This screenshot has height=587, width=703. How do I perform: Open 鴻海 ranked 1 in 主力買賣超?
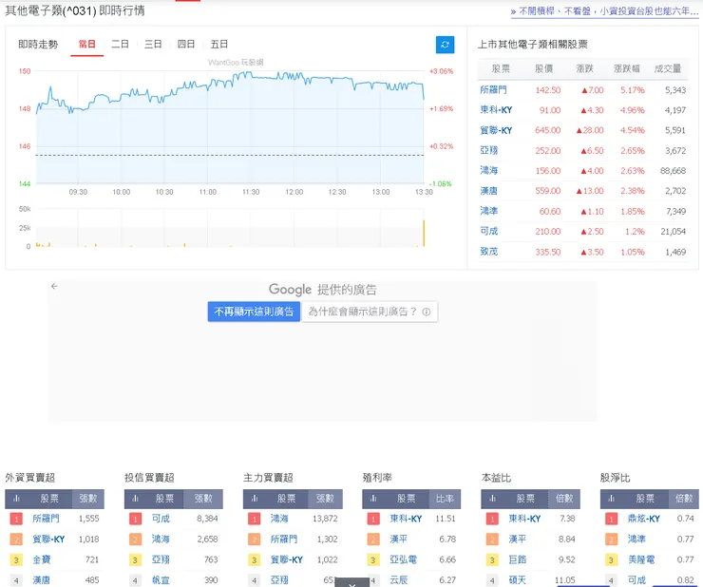pyautogui.click(x=279, y=519)
